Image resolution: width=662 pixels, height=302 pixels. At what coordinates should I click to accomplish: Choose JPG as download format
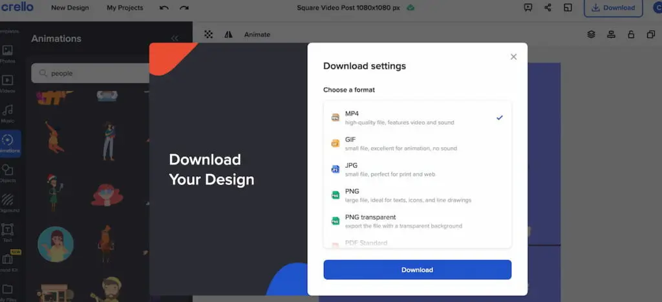click(417, 169)
